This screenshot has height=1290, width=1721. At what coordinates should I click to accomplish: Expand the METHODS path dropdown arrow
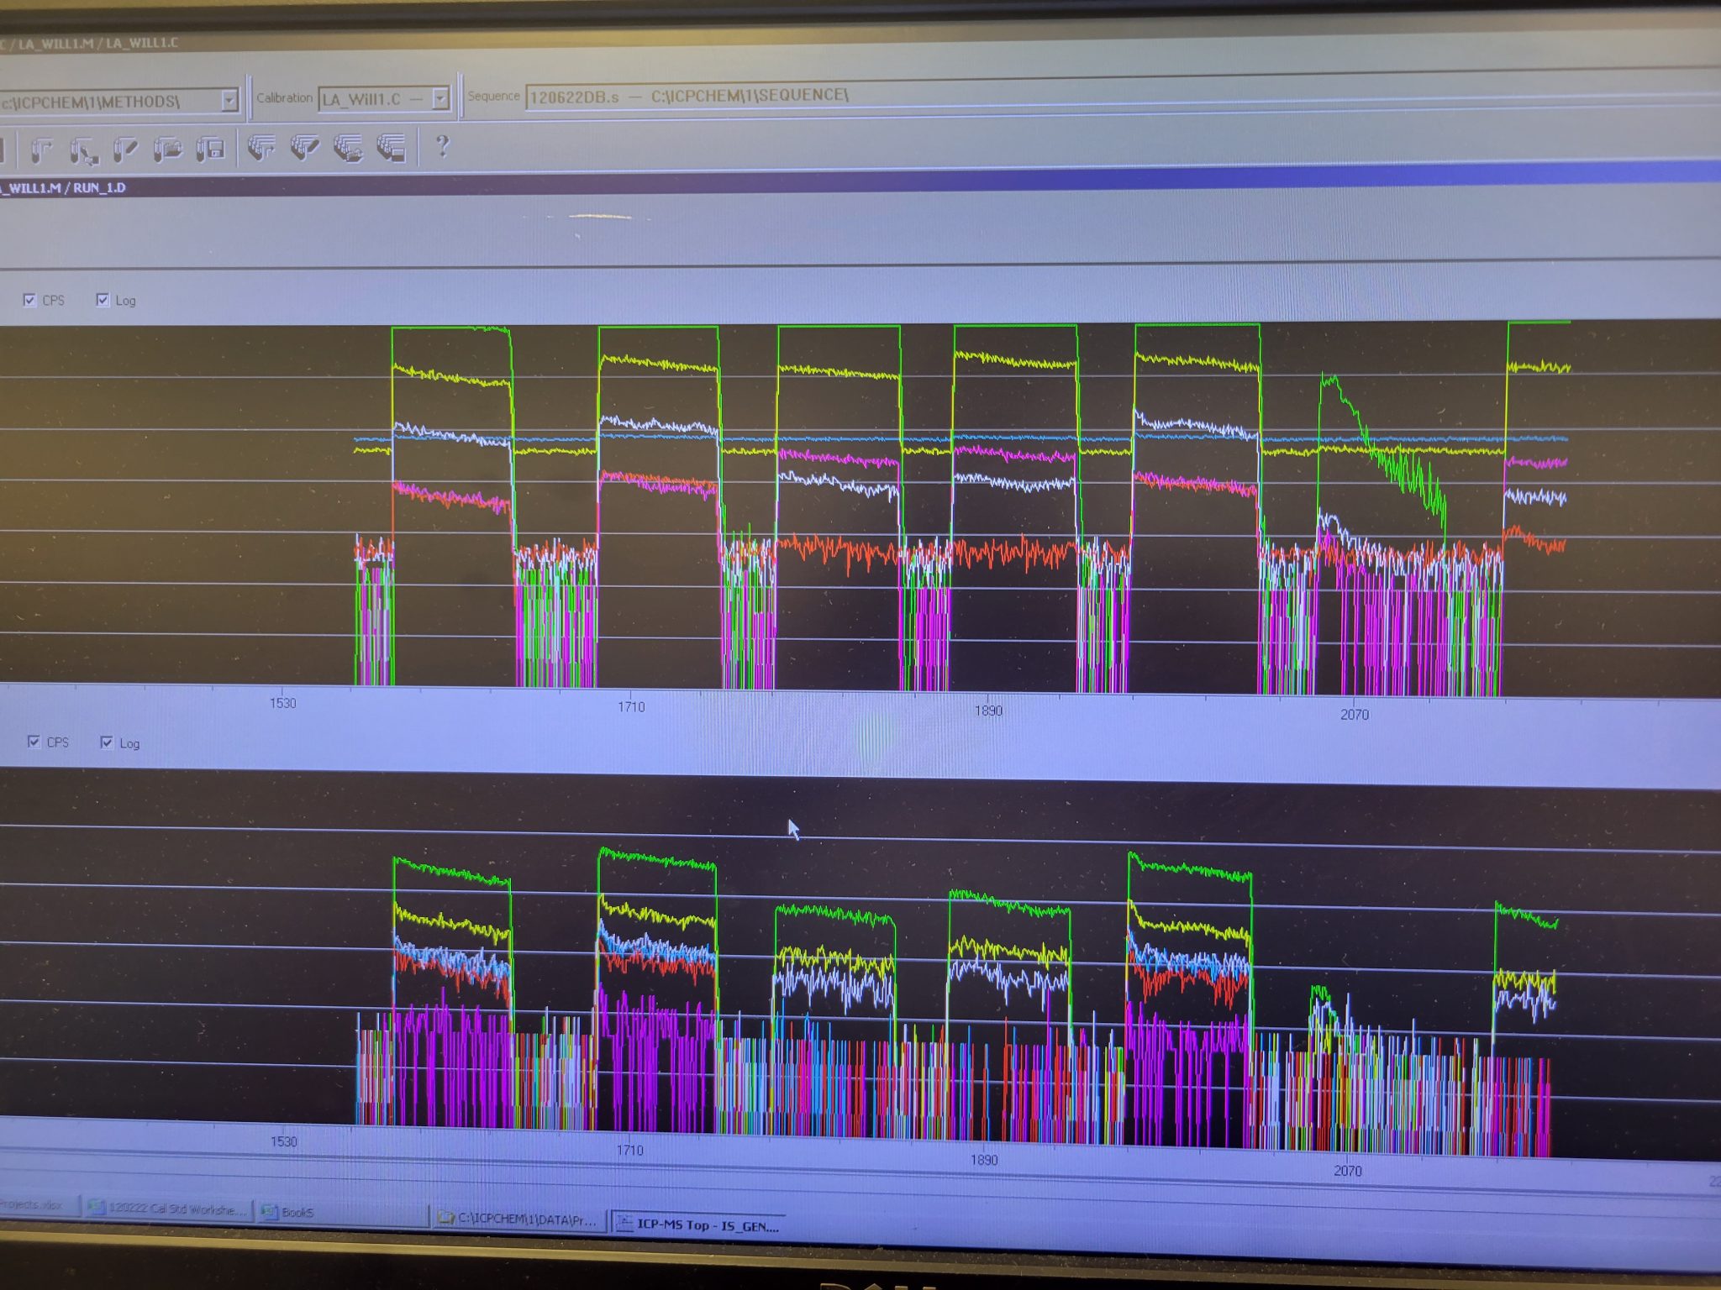[x=229, y=101]
